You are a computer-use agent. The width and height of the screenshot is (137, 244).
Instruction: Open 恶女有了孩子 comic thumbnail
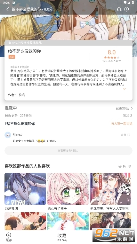[68, 189]
